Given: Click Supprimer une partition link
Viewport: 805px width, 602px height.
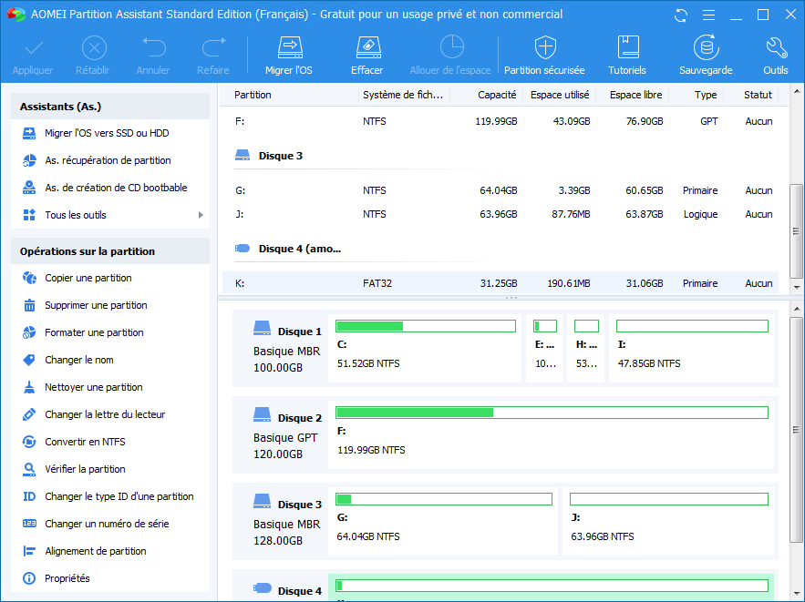Looking at the screenshot, I should [x=96, y=305].
